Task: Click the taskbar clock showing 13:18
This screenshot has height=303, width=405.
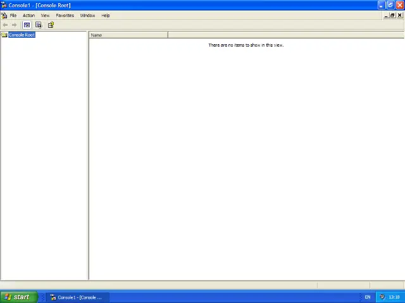Action: [x=394, y=297]
